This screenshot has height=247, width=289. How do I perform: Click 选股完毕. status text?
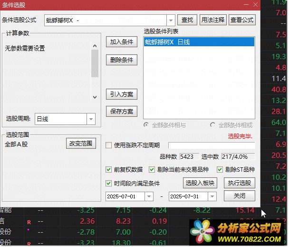(x=240, y=136)
